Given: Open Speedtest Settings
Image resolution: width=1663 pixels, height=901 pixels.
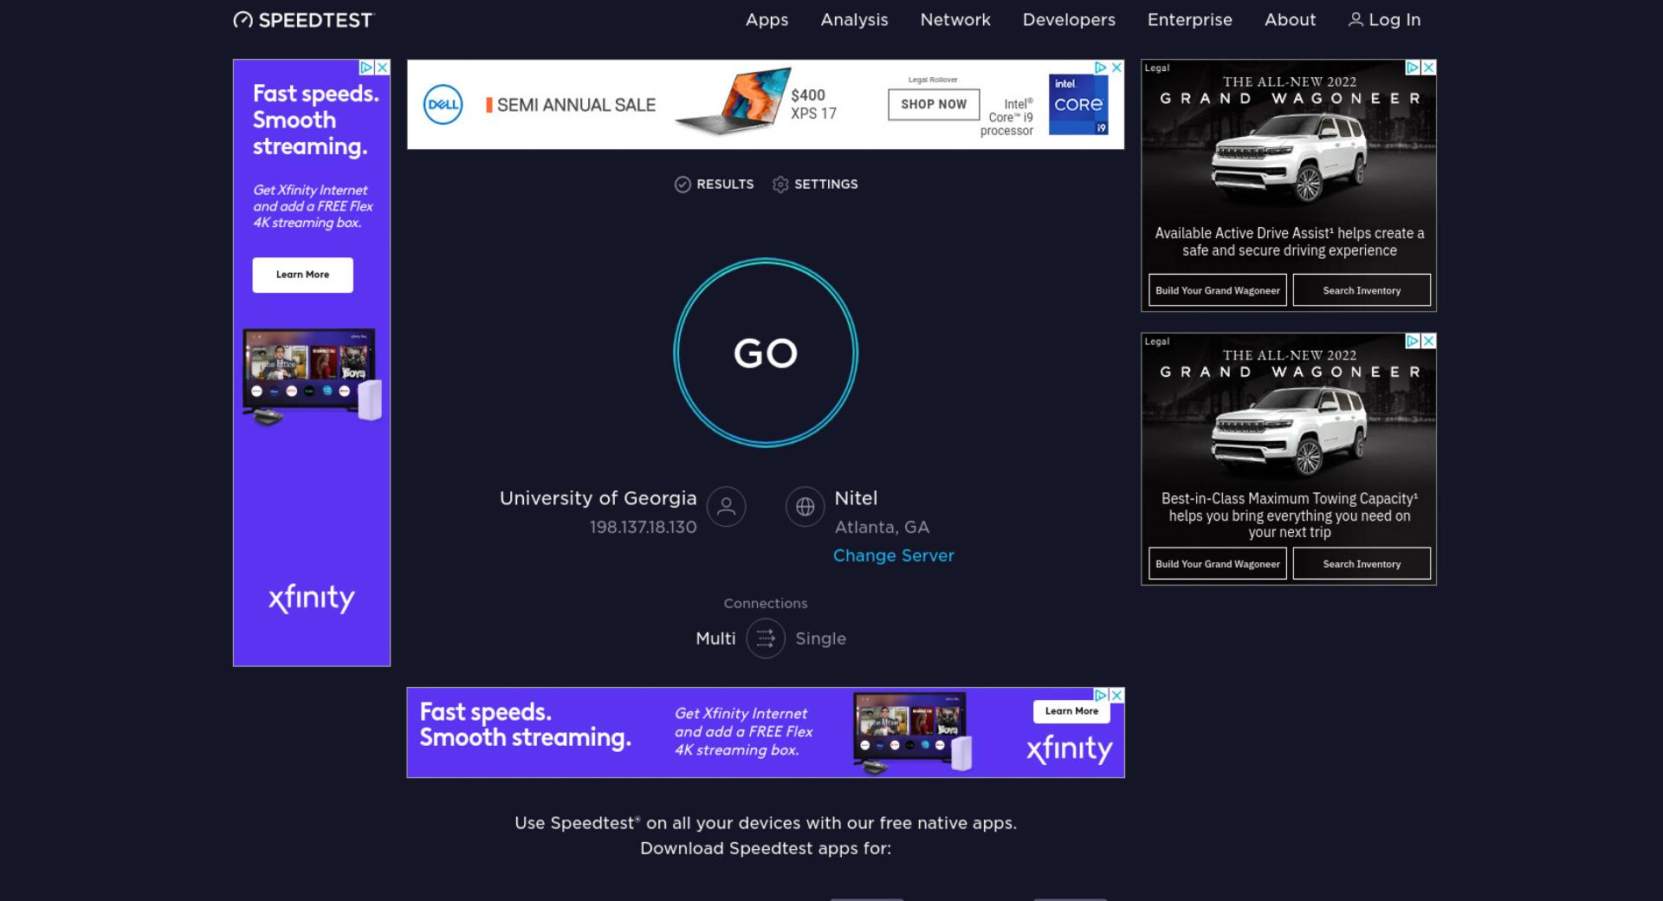Looking at the screenshot, I should pos(815,185).
